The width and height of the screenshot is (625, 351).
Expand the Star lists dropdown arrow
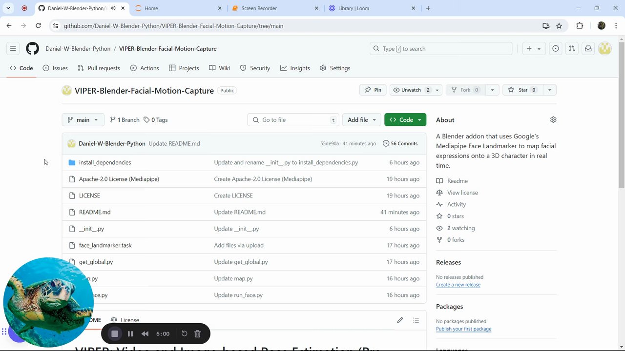pyautogui.click(x=550, y=90)
